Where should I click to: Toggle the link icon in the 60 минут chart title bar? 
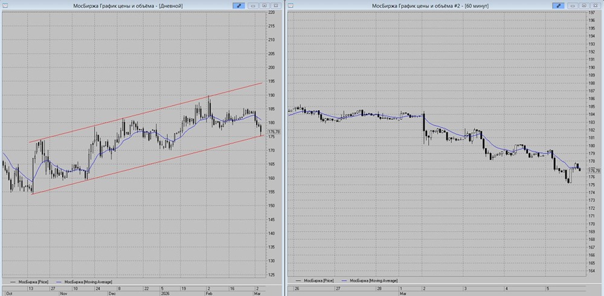tap(558, 6)
